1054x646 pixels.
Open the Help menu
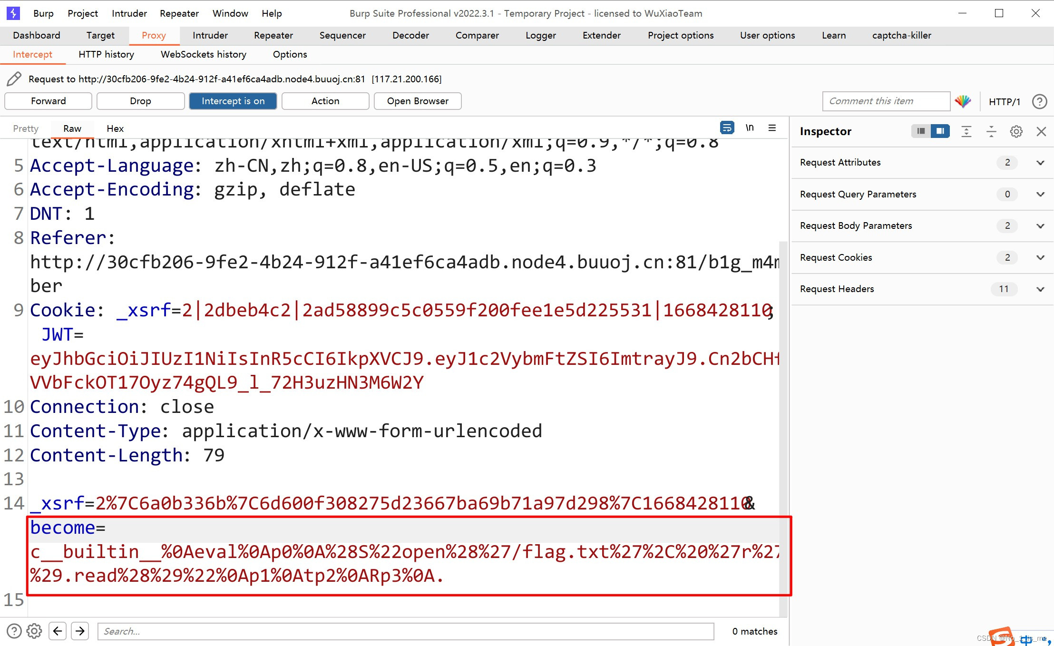coord(272,13)
